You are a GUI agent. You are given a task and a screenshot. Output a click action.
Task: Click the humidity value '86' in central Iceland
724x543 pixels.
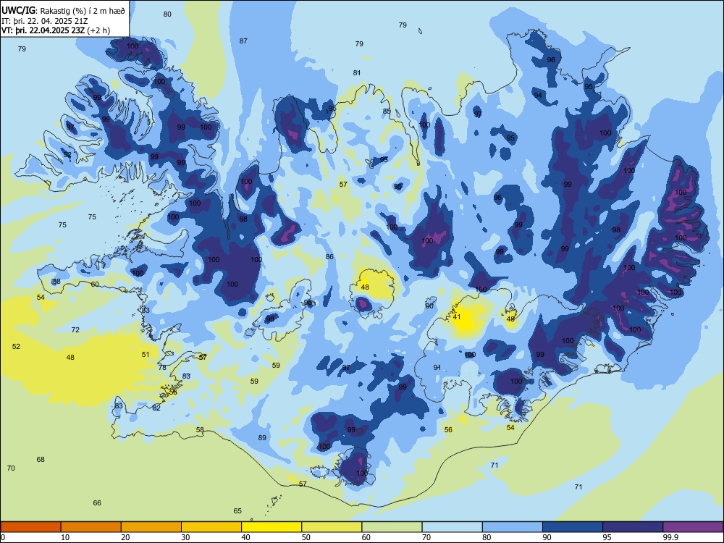click(329, 257)
